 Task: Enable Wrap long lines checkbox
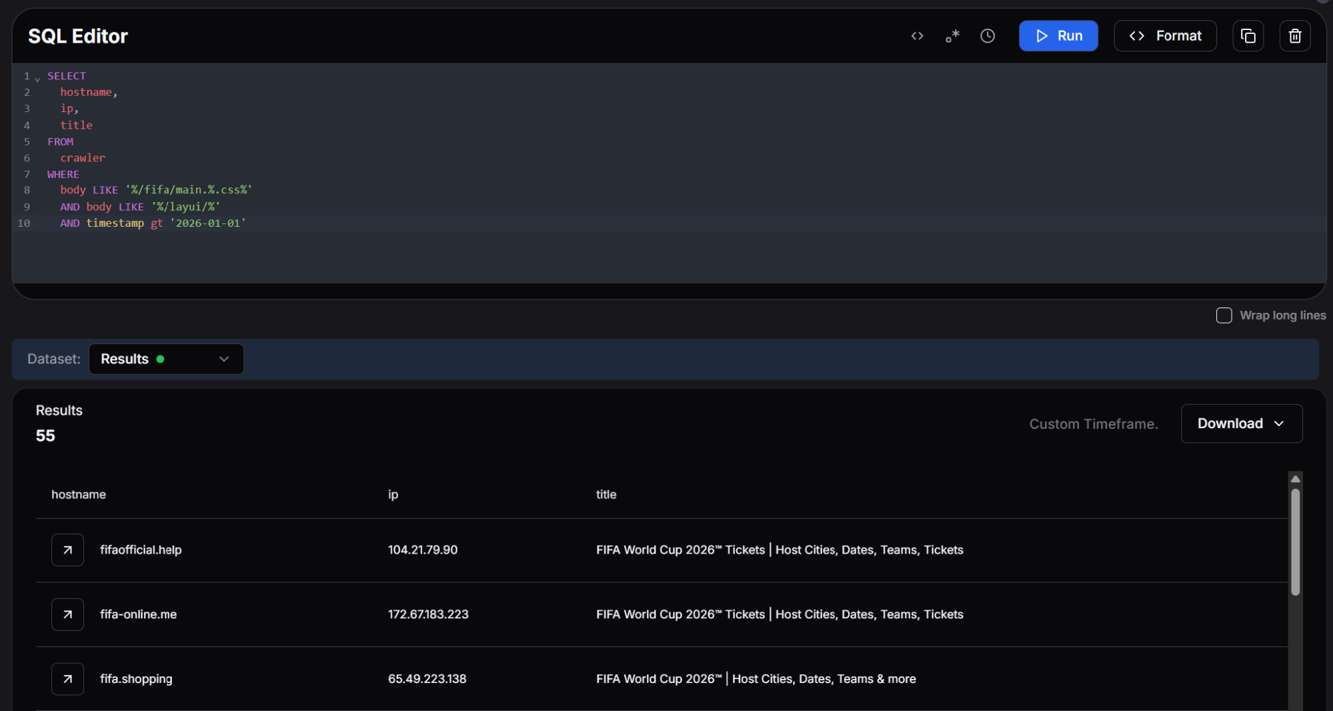(1224, 315)
